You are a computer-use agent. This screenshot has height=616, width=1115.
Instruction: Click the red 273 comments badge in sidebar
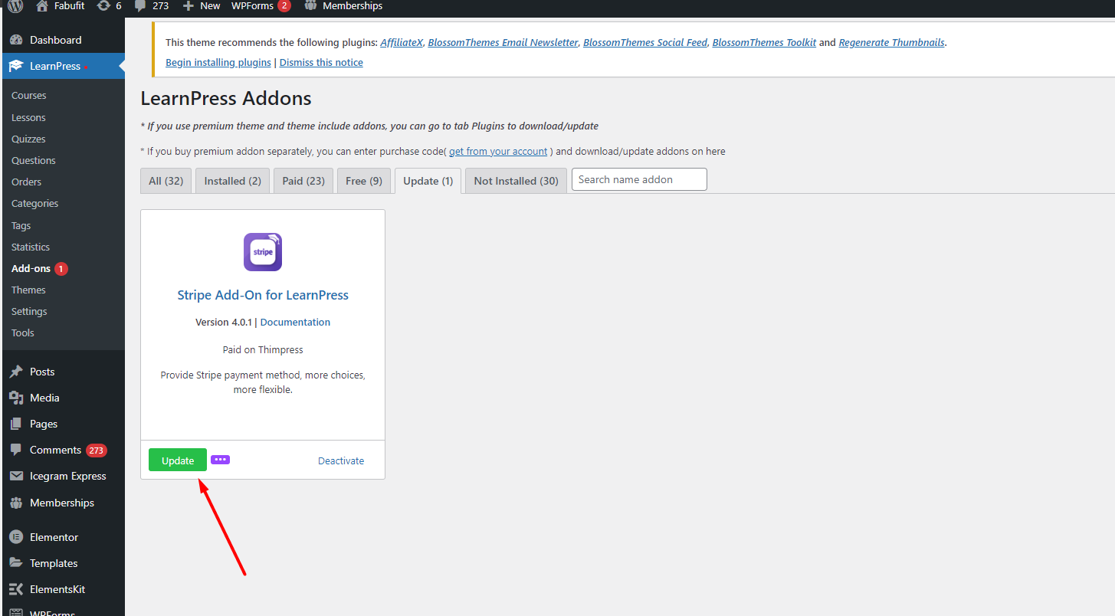tap(96, 450)
